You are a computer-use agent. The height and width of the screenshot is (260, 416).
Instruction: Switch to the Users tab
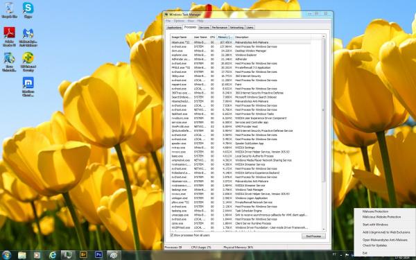250,27
